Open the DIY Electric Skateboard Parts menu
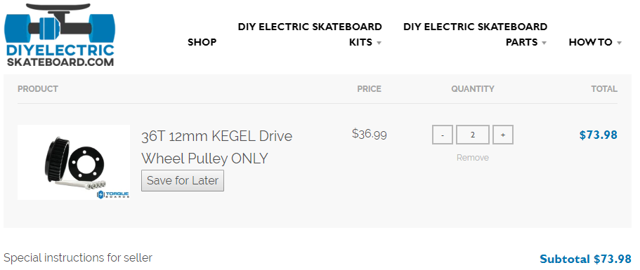The image size is (640, 270). tap(475, 34)
